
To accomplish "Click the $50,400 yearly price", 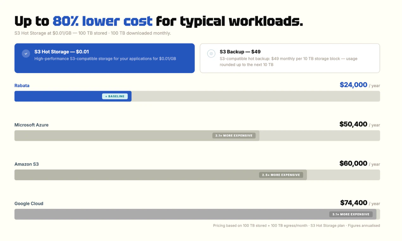I will [353, 124].
